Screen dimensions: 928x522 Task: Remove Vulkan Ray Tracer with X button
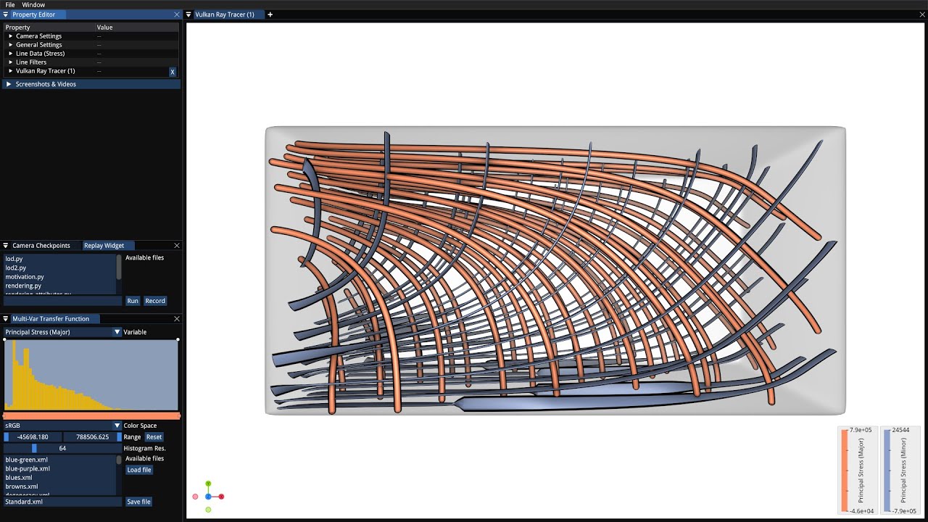[x=173, y=72]
